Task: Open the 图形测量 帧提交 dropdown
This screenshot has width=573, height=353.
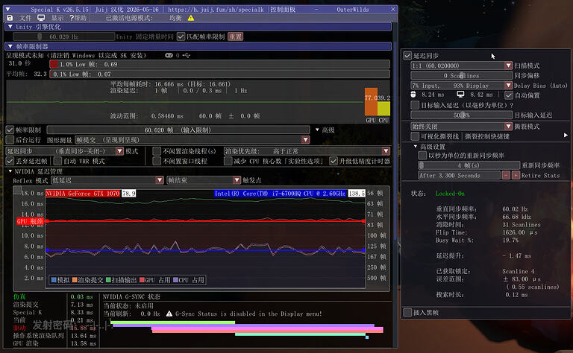Action: (192, 140)
